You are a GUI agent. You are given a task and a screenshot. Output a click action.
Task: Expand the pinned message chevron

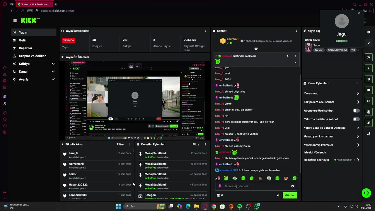click(x=295, y=62)
